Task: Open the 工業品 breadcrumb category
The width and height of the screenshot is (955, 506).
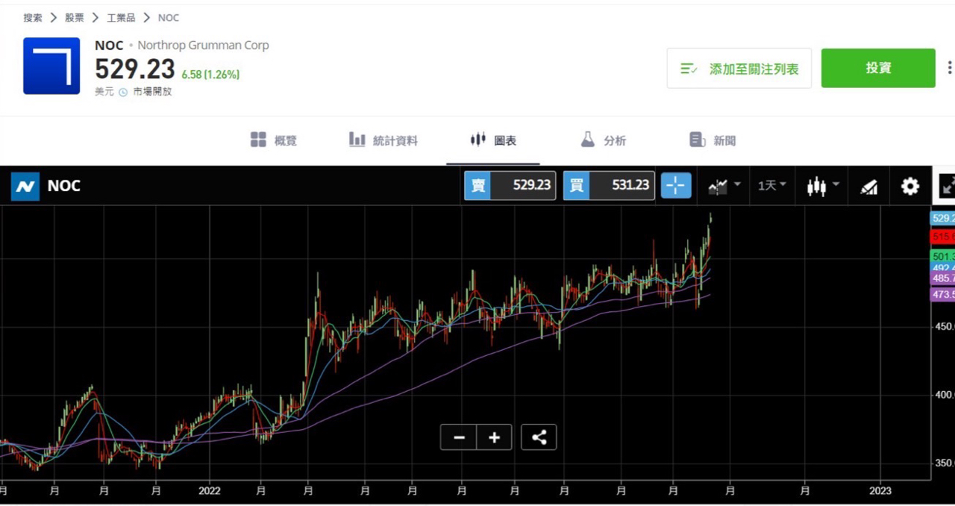Action: coord(122,18)
